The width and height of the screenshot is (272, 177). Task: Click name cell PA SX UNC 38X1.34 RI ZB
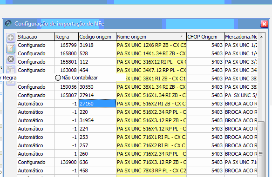(x=151, y=87)
